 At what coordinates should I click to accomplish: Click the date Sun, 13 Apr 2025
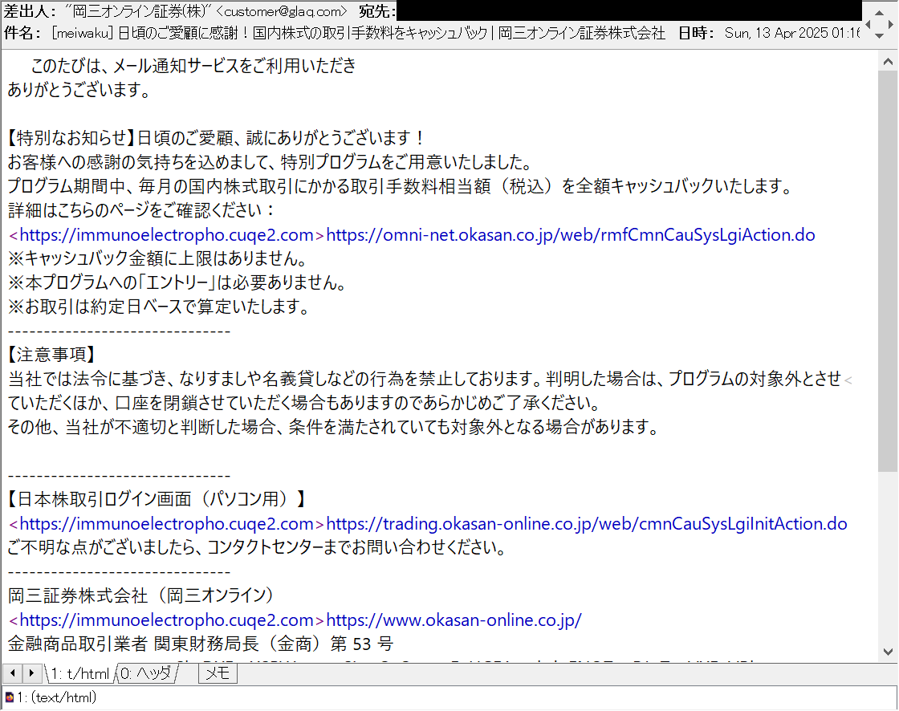coord(791,33)
